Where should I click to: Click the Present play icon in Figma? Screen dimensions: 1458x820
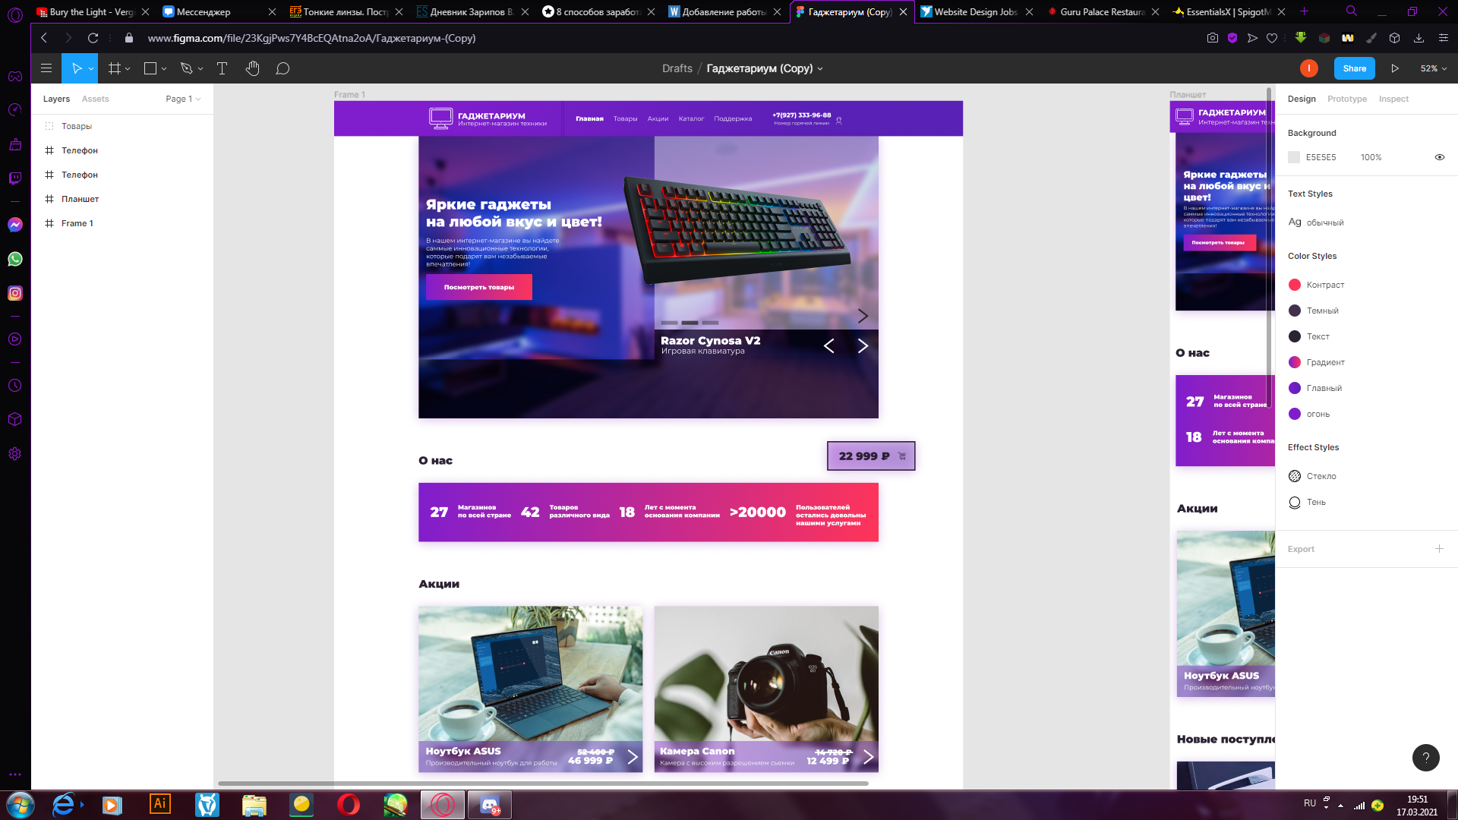point(1395,68)
